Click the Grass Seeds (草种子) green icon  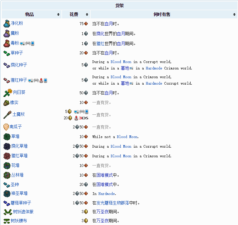tap(7, 53)
